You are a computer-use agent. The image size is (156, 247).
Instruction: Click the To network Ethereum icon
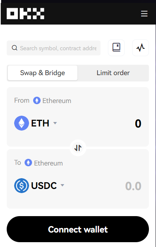pyautogui.click(x=28, y=163)
